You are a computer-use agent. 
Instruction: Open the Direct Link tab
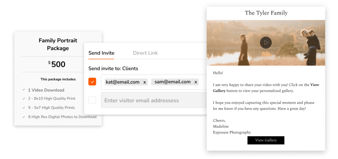(145, 53)
